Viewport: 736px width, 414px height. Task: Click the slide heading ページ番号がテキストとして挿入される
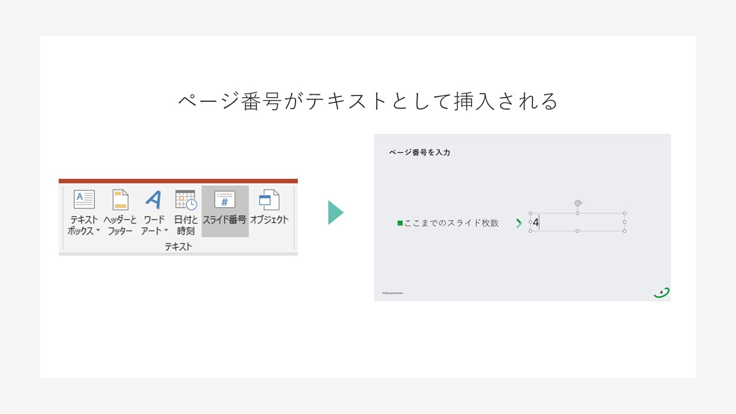pyautogui.click(x=368, y=101)
